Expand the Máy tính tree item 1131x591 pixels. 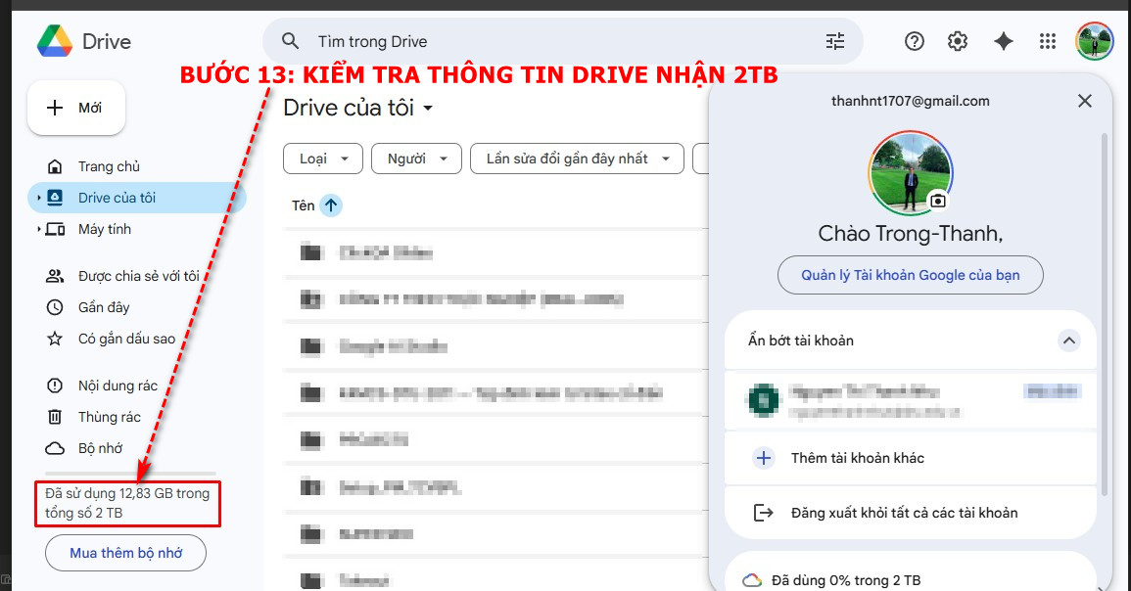[x=39, y=229]
